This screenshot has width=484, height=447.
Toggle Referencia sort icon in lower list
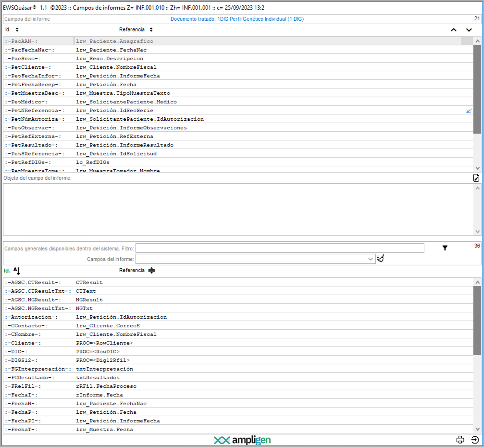[152, 270]
